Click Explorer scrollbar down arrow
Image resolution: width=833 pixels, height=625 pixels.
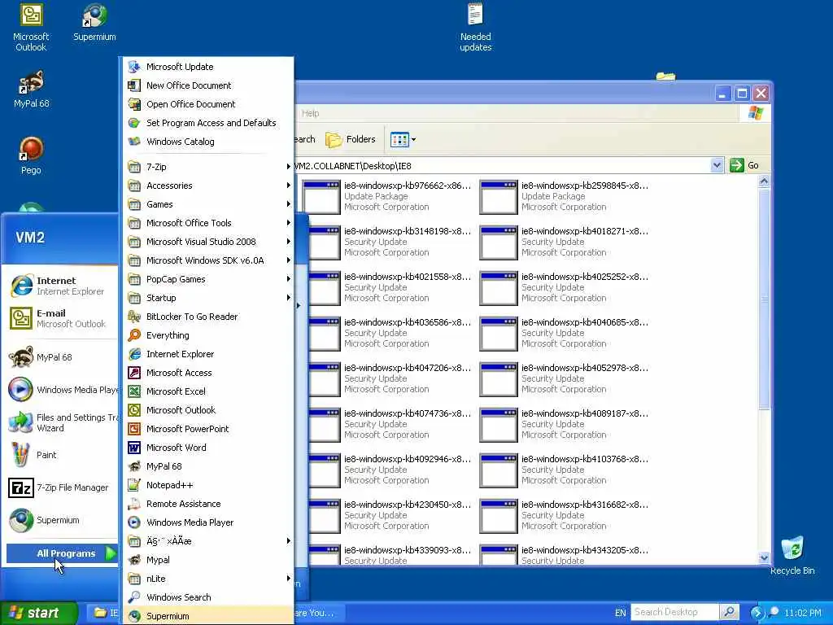point(764,558)
